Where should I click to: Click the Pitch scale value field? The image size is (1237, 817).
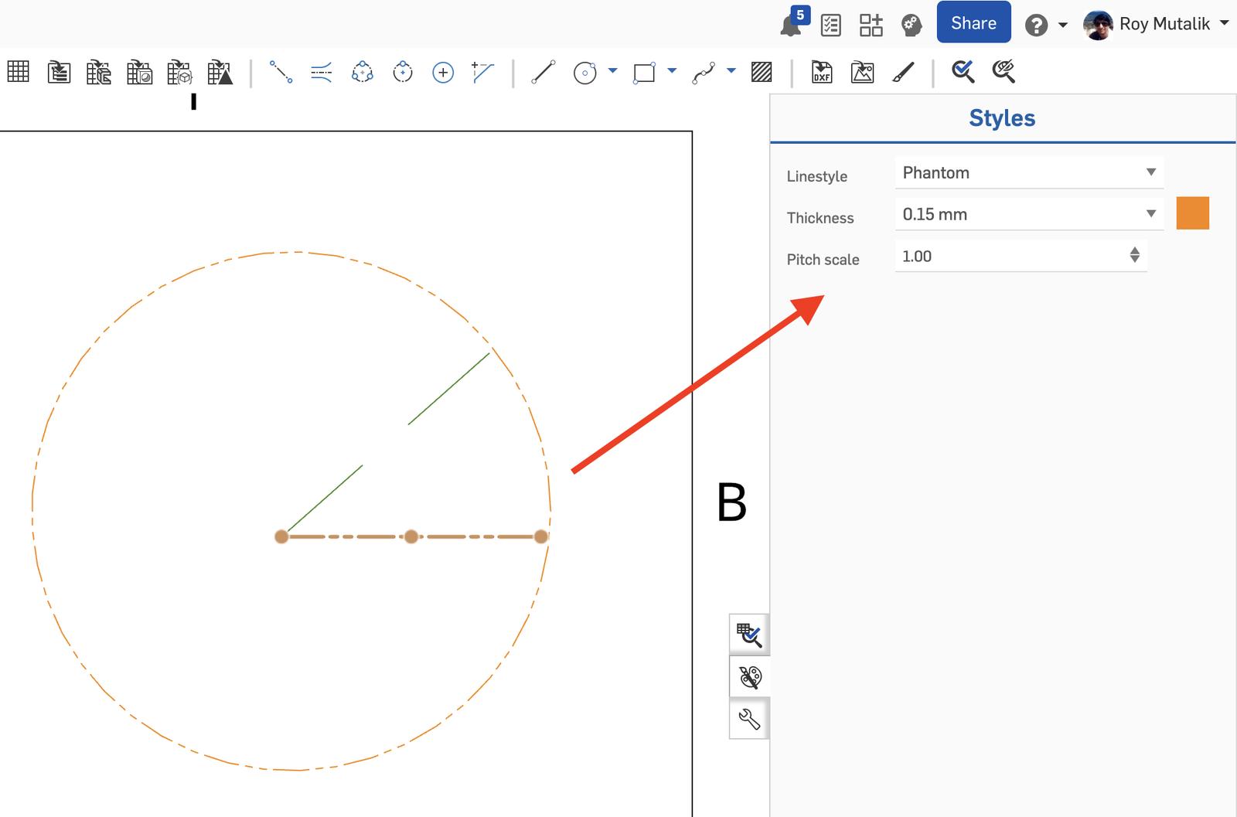1009,256
